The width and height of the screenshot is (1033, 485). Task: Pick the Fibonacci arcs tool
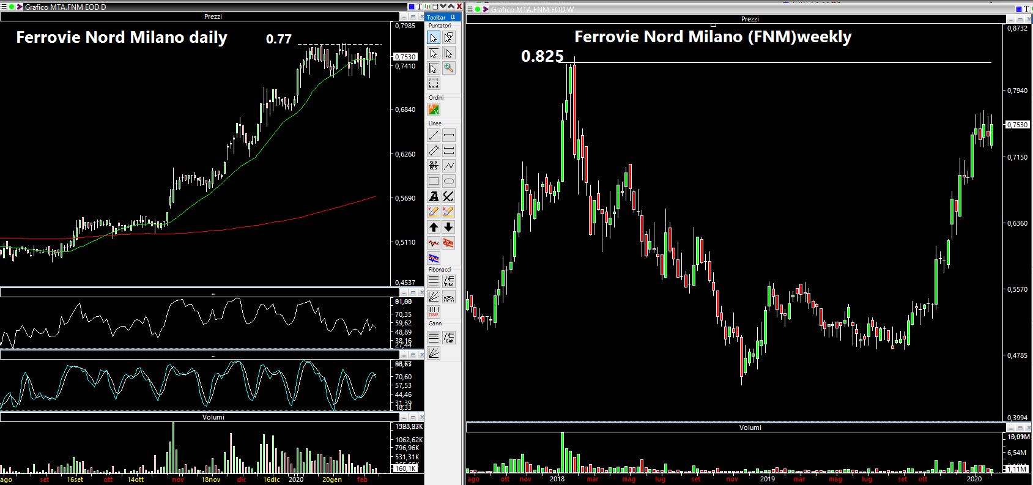click(449, 297)
